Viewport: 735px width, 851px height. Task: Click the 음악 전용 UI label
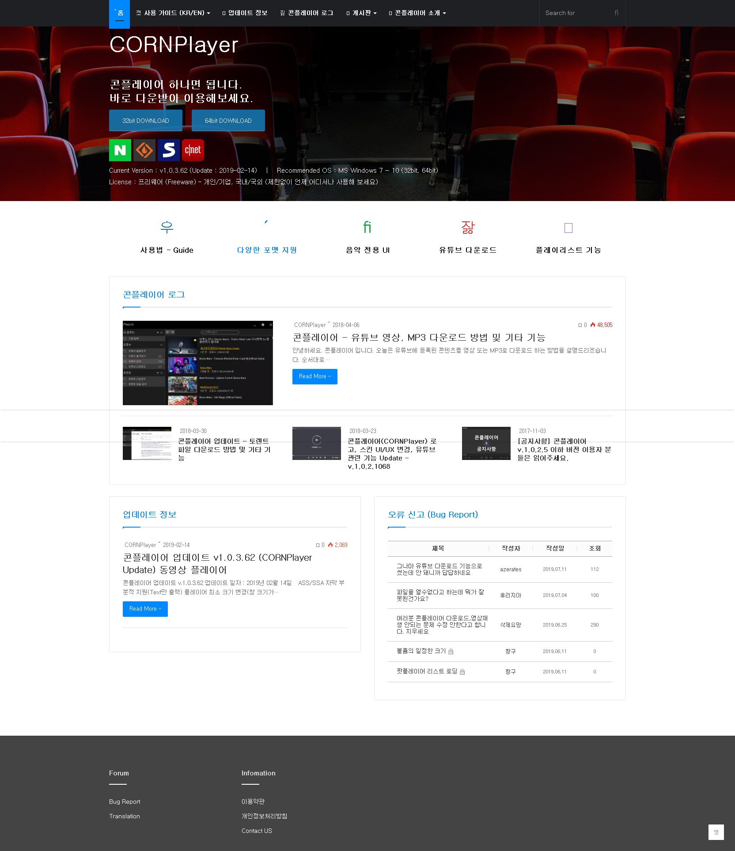tap(367, 250)
